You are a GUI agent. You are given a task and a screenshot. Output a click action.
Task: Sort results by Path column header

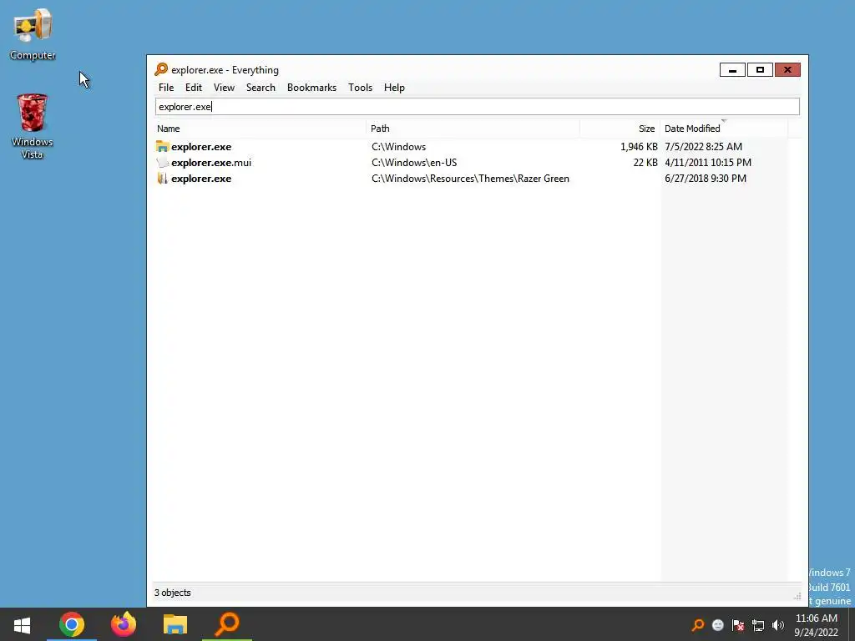click(x=473, y=129)
